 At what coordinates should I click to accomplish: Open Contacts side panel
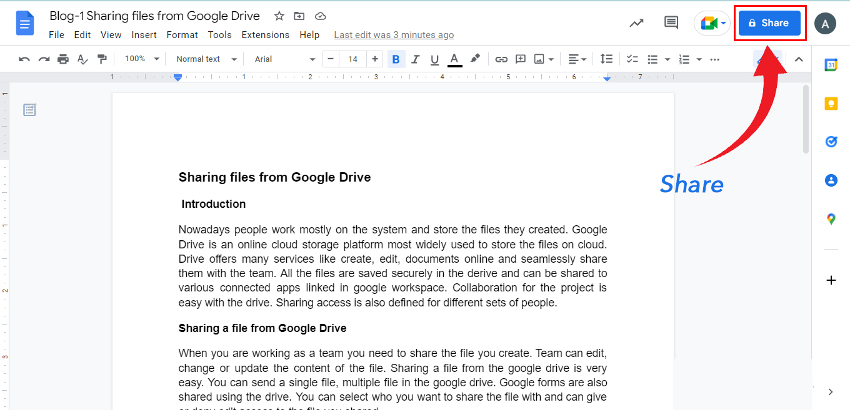pos(831,180)
